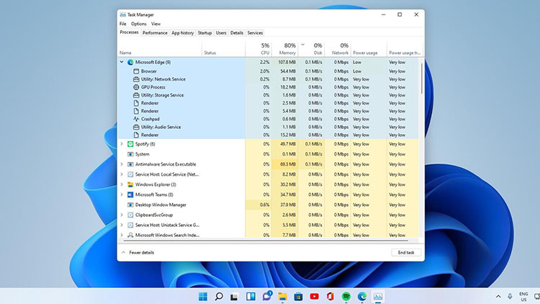Launch Office from the taskbar
The height and width of the screenshot is (304, 540).
coord(330,296)
